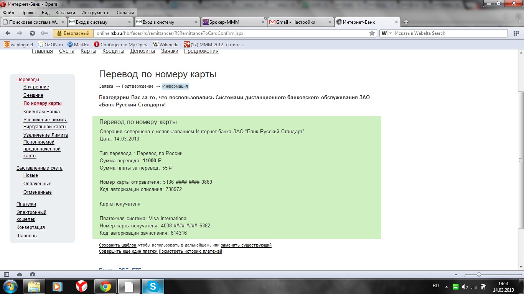
Task: Open Электронный кошелек link
Action: [x=31, y=216]
